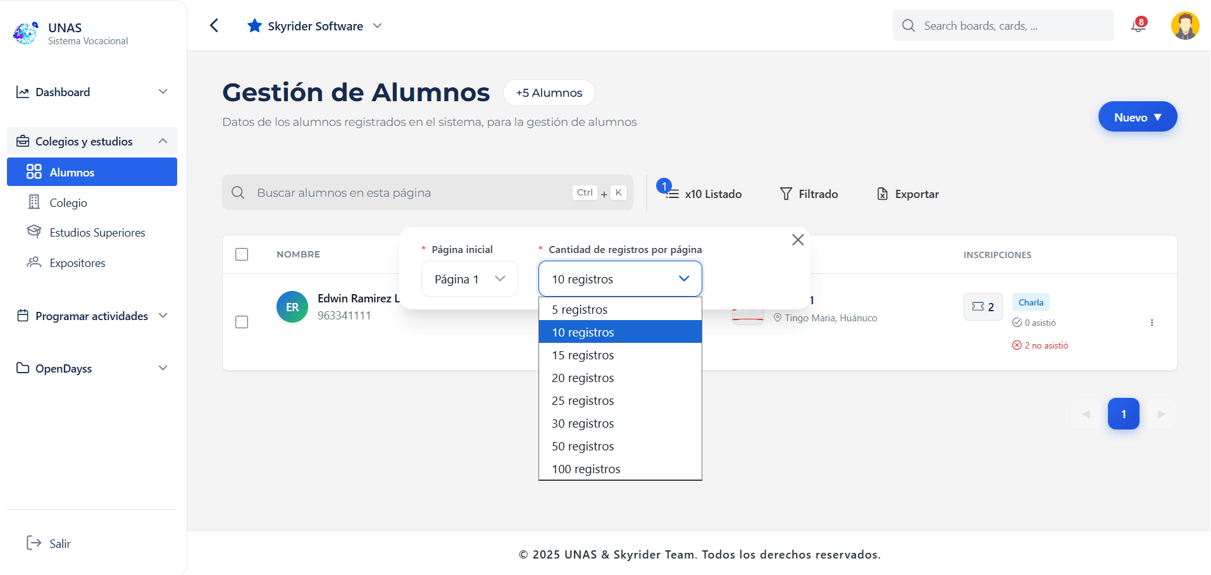Toggle the select-all header checkbox
This screenshot has height=575, width=1211.
click(x=242, y=254)
